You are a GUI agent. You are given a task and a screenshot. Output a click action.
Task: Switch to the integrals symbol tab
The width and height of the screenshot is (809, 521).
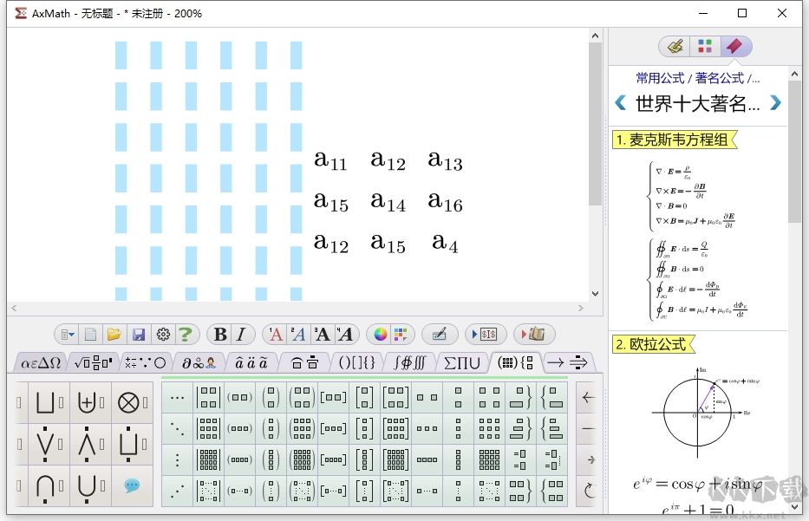(409, 363)
